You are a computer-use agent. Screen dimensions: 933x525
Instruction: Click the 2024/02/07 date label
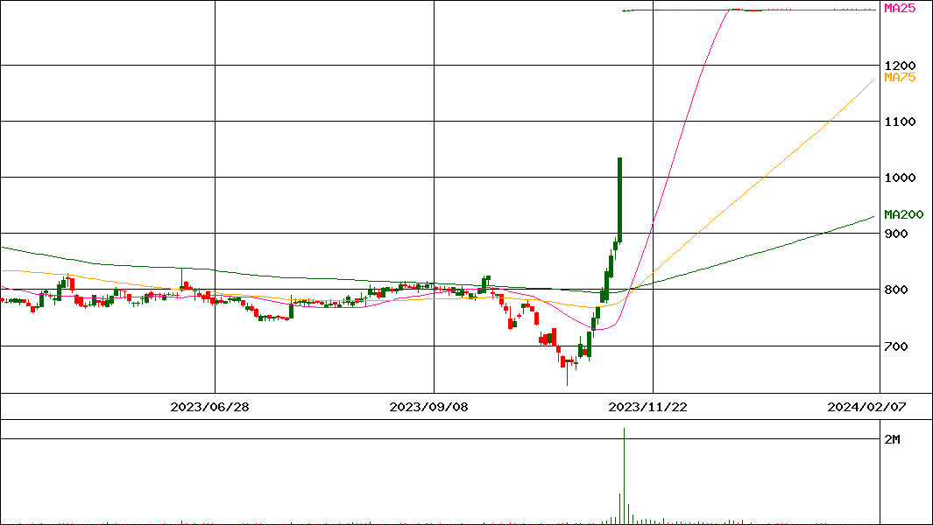[x=866, y=407]
